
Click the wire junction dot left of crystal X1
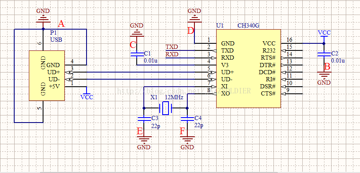pyautogui.click(x=144, y=108)
